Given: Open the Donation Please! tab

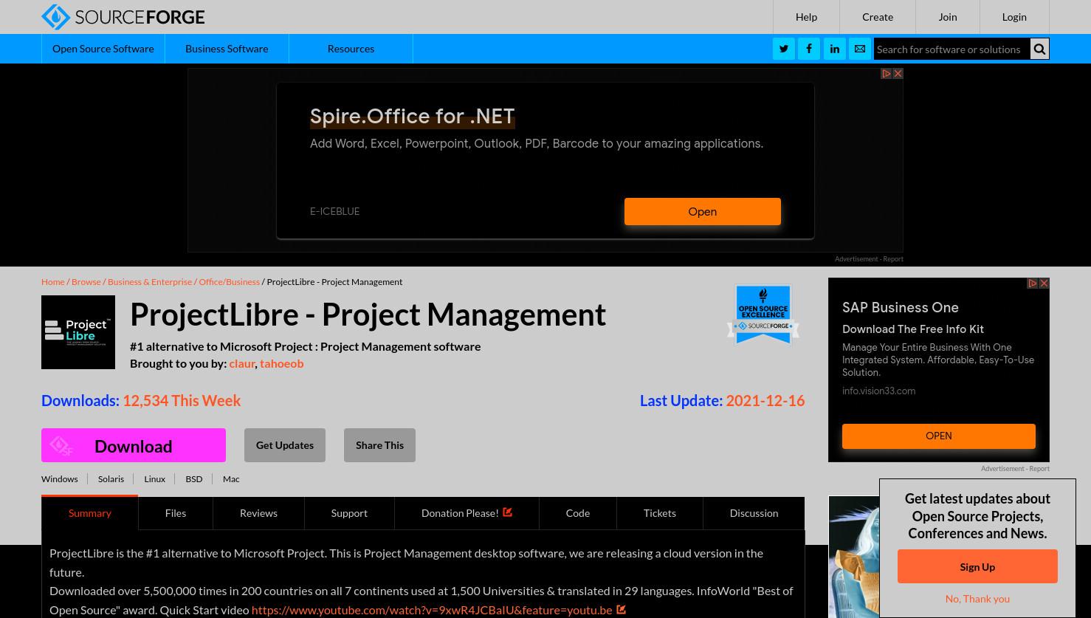Looking at the screenshot, I should click(x=467, y=513).
